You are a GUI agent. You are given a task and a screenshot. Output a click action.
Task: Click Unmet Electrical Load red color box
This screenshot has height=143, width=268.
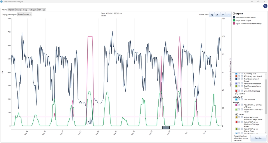pos(236,91)
